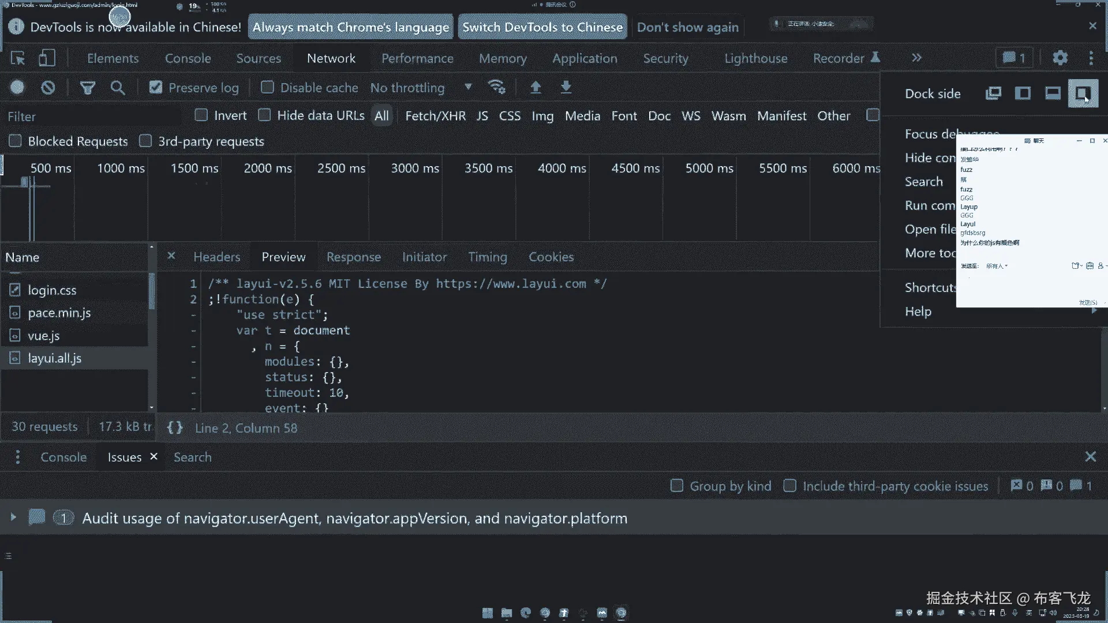
Task: Click the filter funnel icon
Action: [x=87, y=88]
